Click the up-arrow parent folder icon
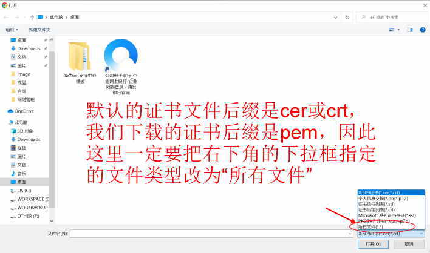The width and height of the screenshot is (430, 253). click(x=32, y=18)
